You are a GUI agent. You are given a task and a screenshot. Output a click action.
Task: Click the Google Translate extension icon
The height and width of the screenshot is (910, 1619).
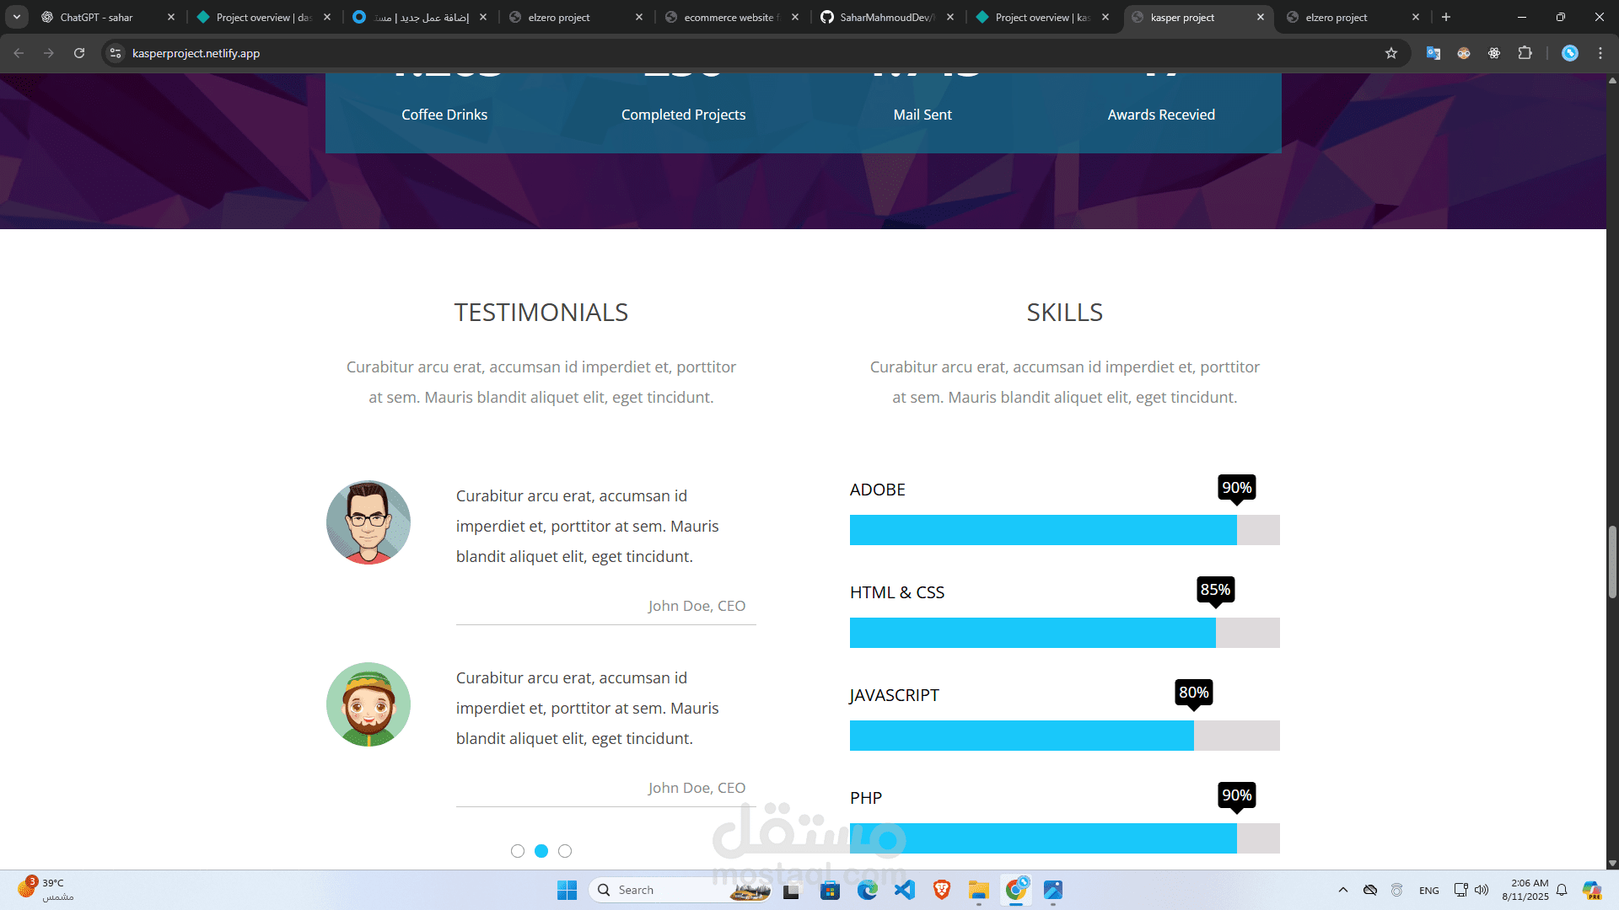click(1433, 53)
